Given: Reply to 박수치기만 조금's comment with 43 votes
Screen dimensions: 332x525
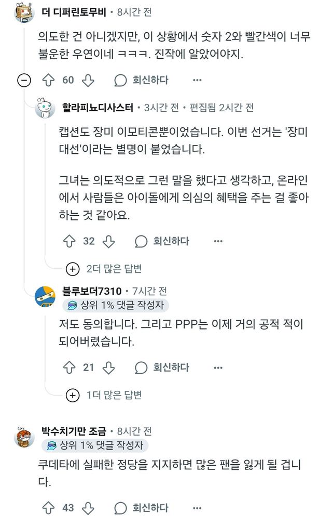Looking at the screenshot, I should pos(141,508).
